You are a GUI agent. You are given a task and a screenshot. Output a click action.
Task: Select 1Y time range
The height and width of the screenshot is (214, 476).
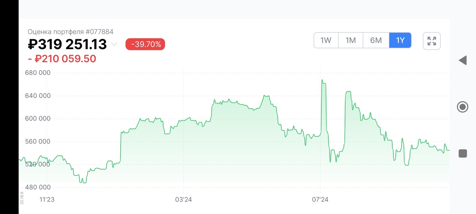click(400, 40)
